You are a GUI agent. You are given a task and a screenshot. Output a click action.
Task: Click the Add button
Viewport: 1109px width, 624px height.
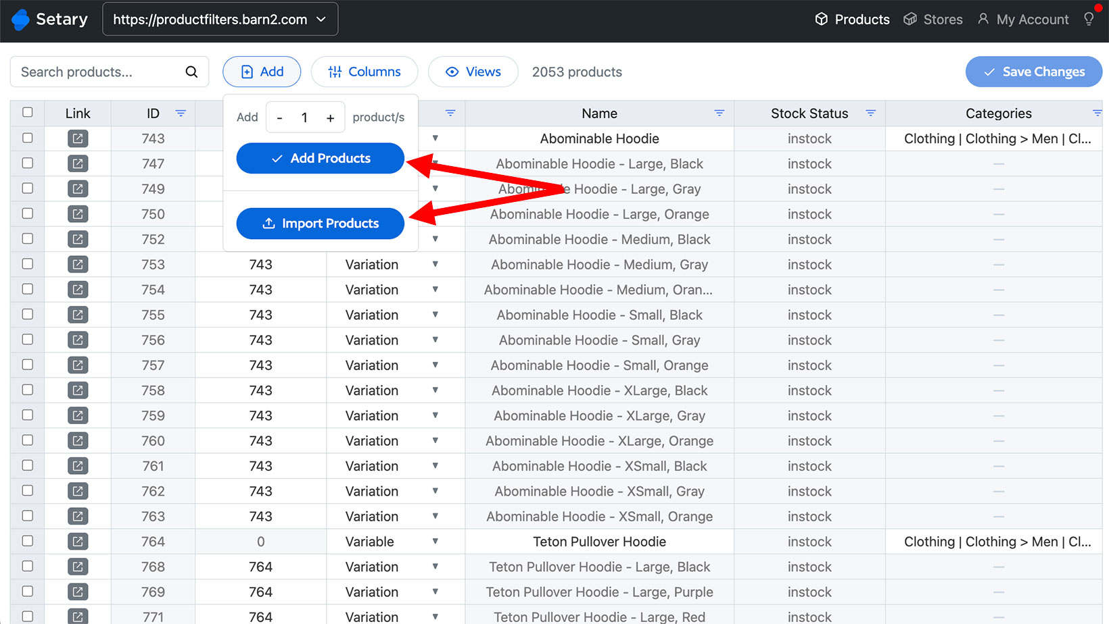point(262,72)
